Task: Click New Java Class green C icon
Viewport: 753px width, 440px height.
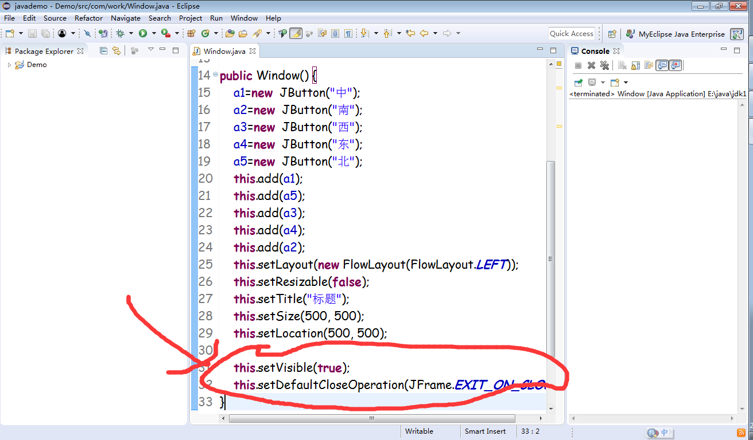Action: 205,33
